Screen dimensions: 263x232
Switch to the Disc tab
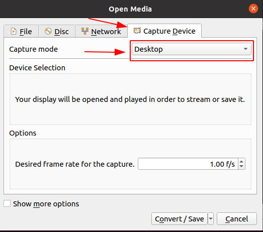pyautogui.click(x=57, y=31)
